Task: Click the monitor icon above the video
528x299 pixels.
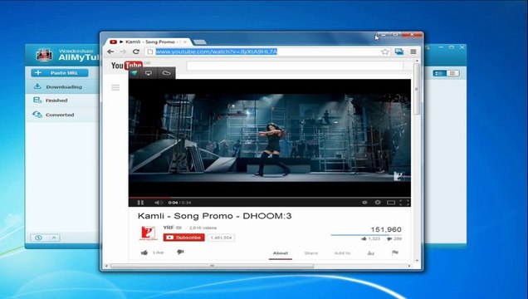Action: (148, 73)
